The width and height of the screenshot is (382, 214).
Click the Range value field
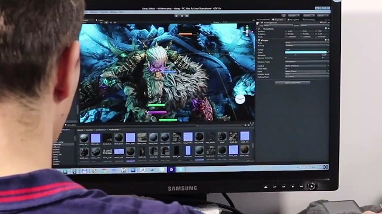point(307,49)
